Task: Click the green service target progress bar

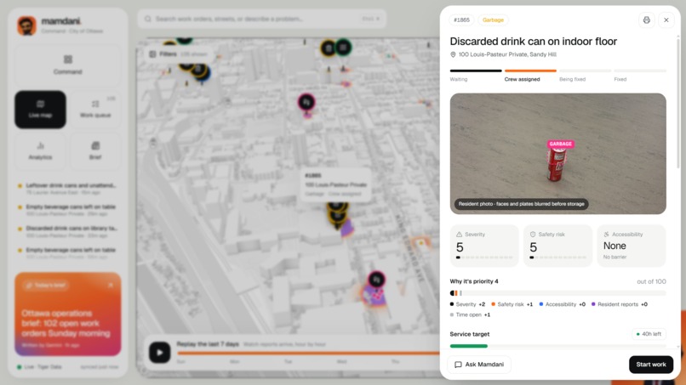Action: click(x=469, y=346)
